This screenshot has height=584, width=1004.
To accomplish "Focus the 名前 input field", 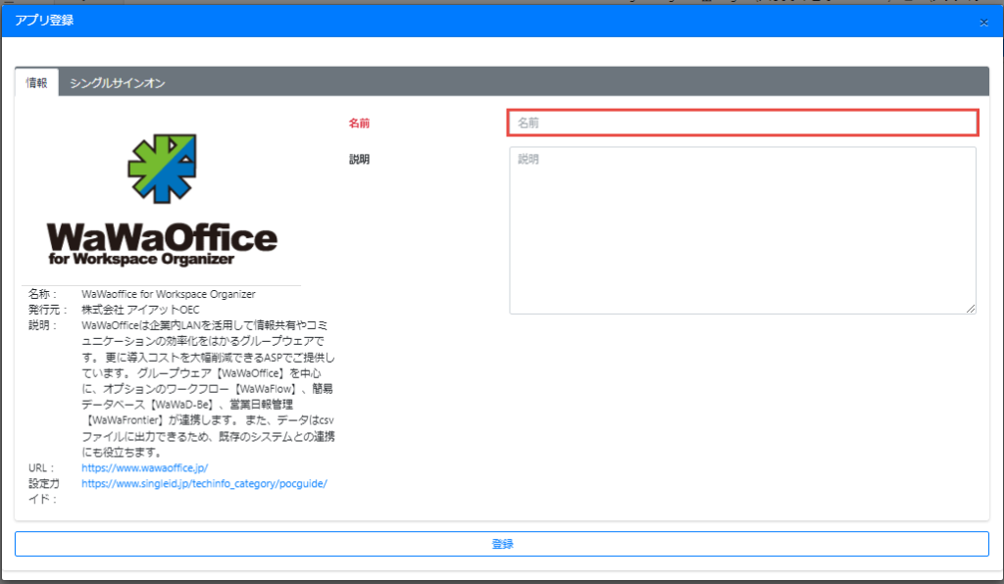I will (742, 122).
